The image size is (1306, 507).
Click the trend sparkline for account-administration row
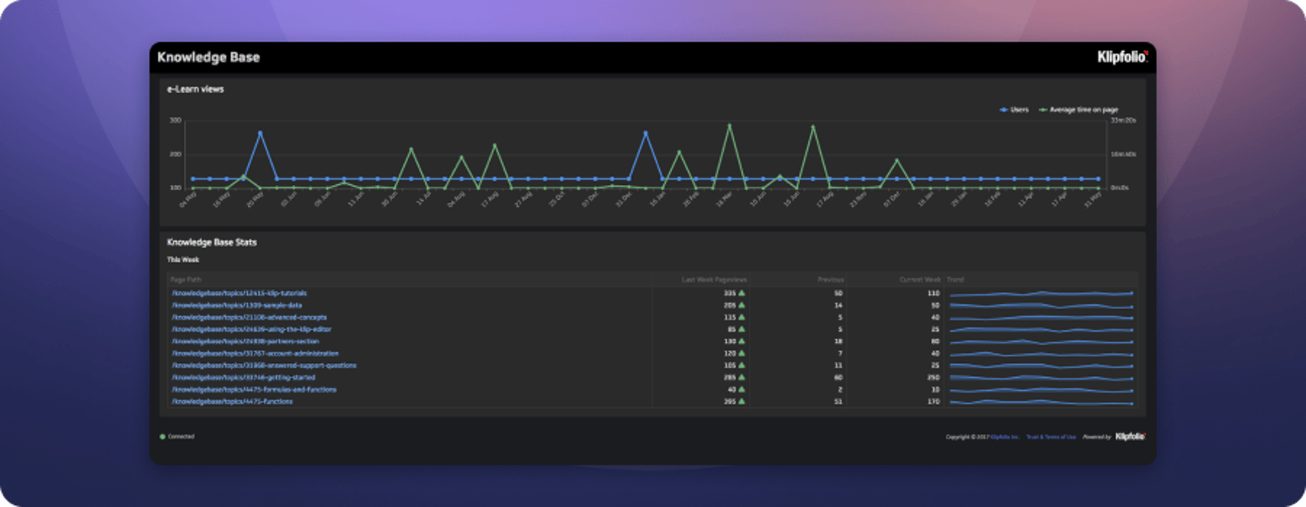click(1041, 354)
